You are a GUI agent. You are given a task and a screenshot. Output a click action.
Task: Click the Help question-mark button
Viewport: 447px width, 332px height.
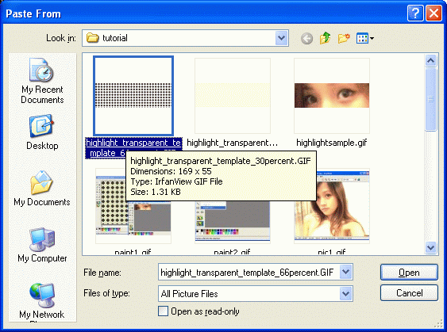pos(415,13)
